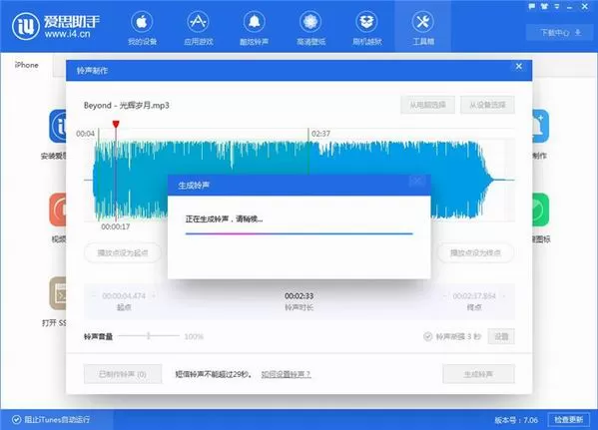Image resolution: width=598 pixels, height=430 pixels.
Task: Open 应用游戏 apps and games section
Action: click(199, 29)
